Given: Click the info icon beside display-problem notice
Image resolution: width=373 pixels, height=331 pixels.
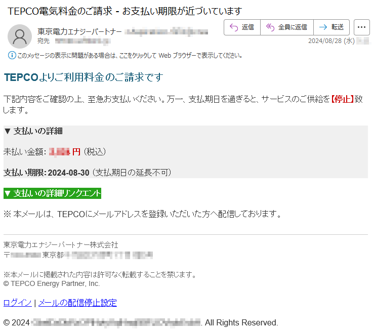Looking at the screenshot, I should coord(12,56).
